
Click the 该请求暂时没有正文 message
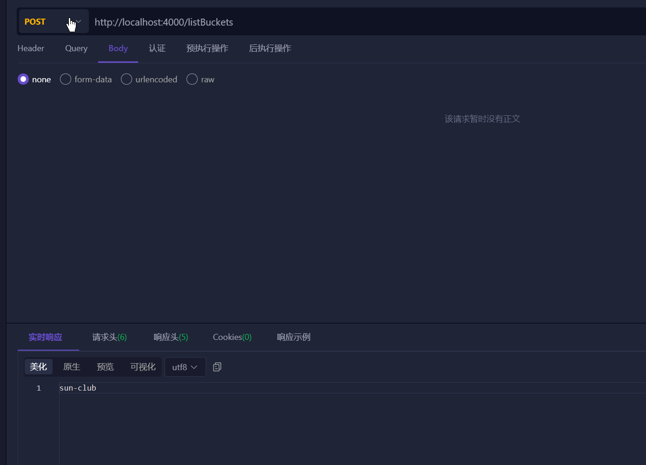click(x=482, y=119)
